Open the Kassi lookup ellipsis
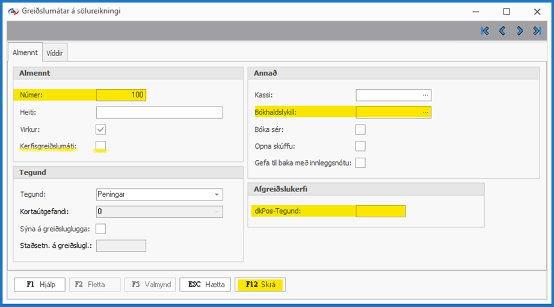 tap(425, 95)
